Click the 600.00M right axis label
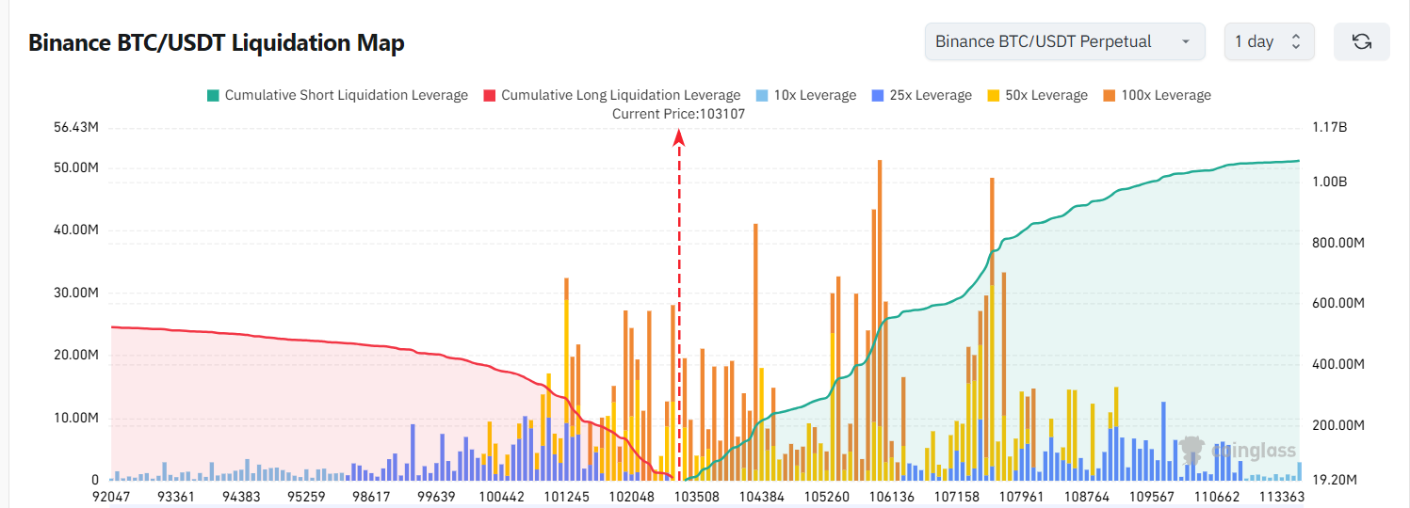The image size is (1410, 508). [x=1337, y=303]
